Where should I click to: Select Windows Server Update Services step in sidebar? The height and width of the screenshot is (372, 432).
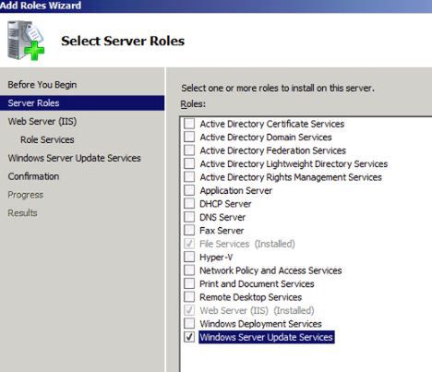pos(74,158)
